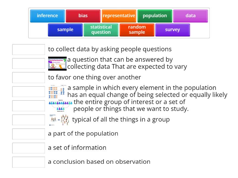Select the "survey" word tile

pyautogui.click(x=173, y=30)
